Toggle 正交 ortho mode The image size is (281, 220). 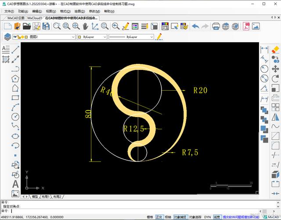[x=159, y=217]
